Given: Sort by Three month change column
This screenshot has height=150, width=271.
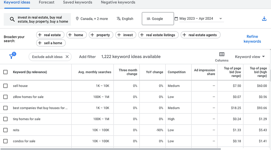Looking at the screenshot, I should tap(128, 72).
